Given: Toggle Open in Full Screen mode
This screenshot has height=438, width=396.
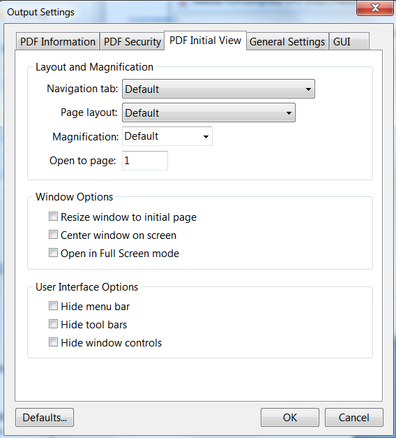Looking at the screenshot, I should coord(53,252).
